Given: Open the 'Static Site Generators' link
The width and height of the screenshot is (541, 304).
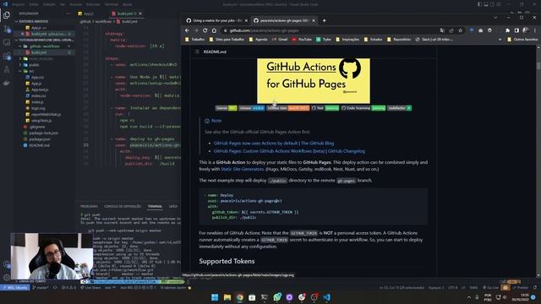Looking at the screenshot, I should pos(243,169).
